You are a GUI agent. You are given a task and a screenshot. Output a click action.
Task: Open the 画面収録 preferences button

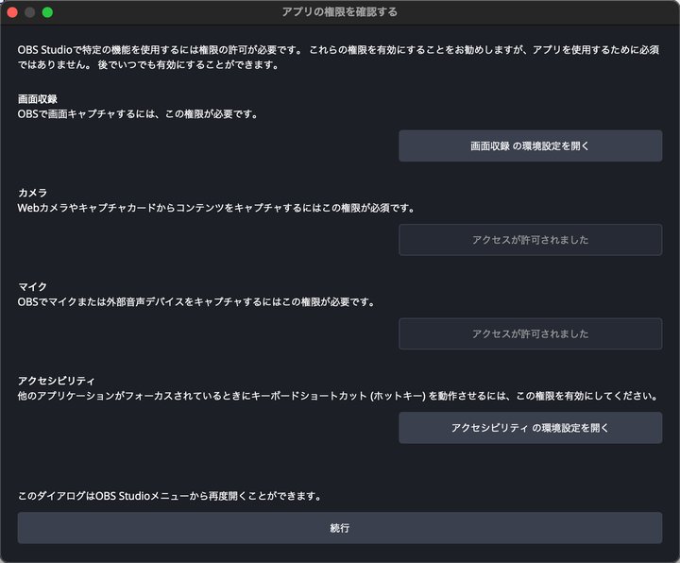click(x=530, y=146)
